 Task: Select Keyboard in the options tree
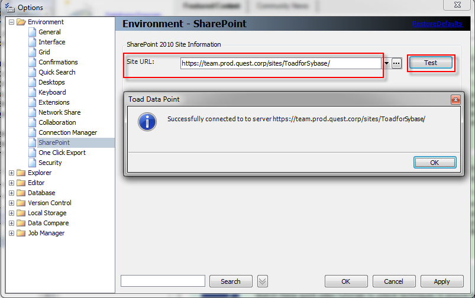[x=52, y=92]
